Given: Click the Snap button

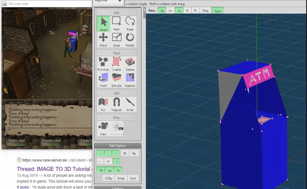Looking at the screenshot, I should click(x=121, y=178).
